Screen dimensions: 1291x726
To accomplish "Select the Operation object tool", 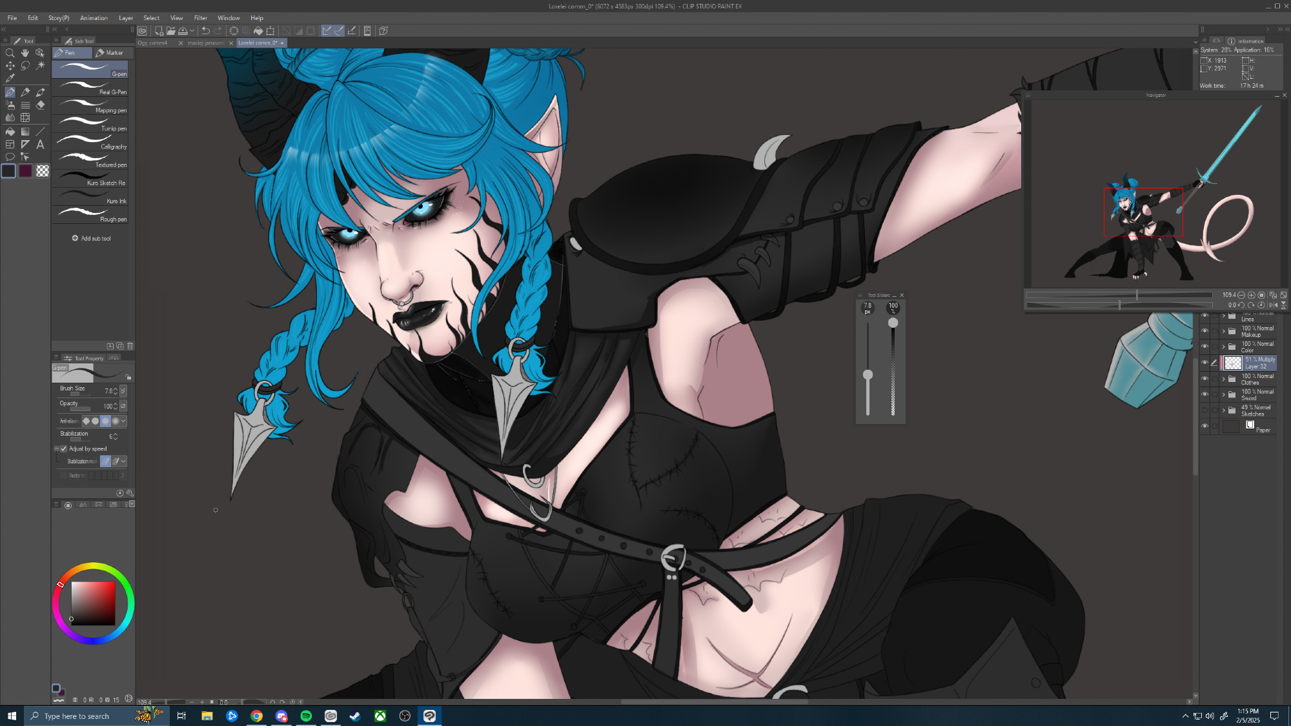I will pos(40,53).
